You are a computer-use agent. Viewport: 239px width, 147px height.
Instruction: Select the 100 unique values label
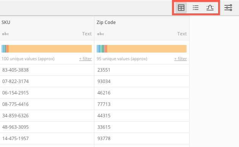tap(28, 59)
